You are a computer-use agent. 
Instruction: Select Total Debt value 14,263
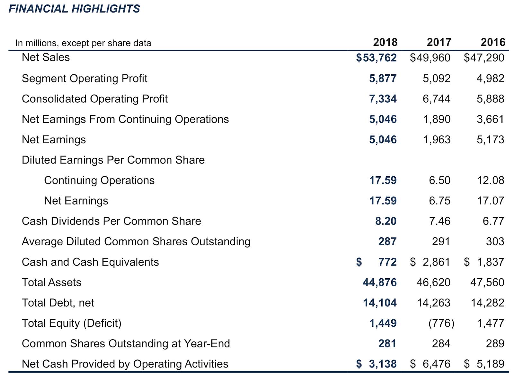[434, 303]
